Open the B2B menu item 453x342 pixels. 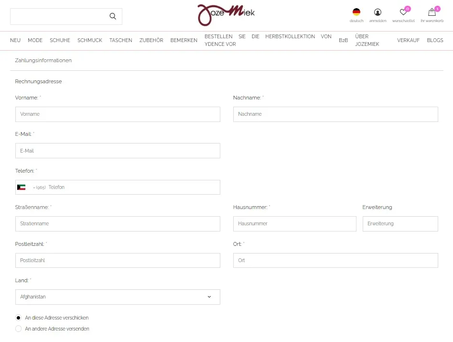click(x=343, y=40)
